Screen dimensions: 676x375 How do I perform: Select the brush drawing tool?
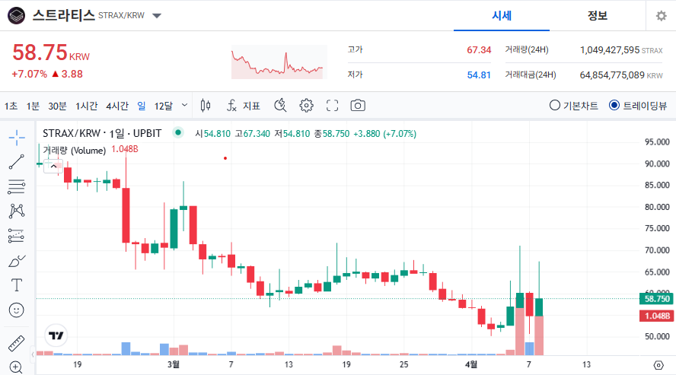coord(17,260)
